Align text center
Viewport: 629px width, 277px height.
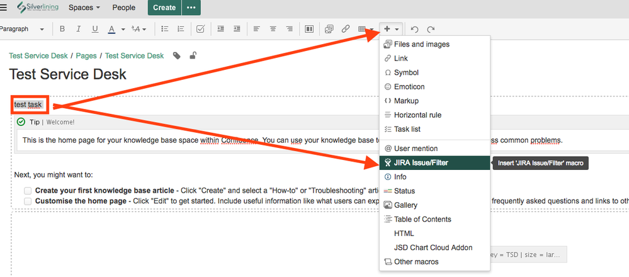coord(273,29)
